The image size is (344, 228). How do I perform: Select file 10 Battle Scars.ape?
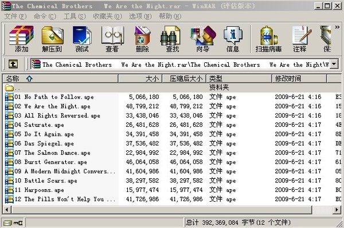tap(172, 181)
